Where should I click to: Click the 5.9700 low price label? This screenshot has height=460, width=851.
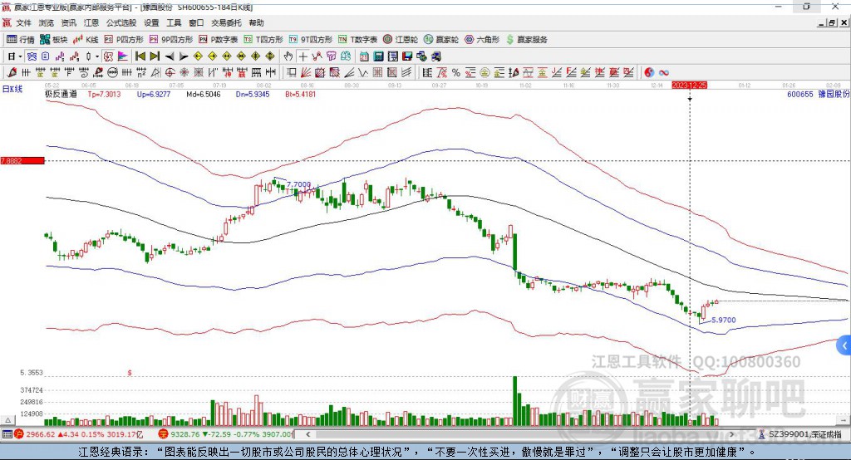click(x=724, y=320)
